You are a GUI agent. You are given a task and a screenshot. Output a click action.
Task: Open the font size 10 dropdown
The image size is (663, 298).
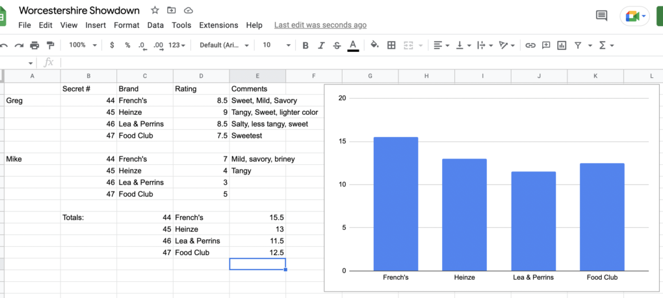[x=276, y=45]
